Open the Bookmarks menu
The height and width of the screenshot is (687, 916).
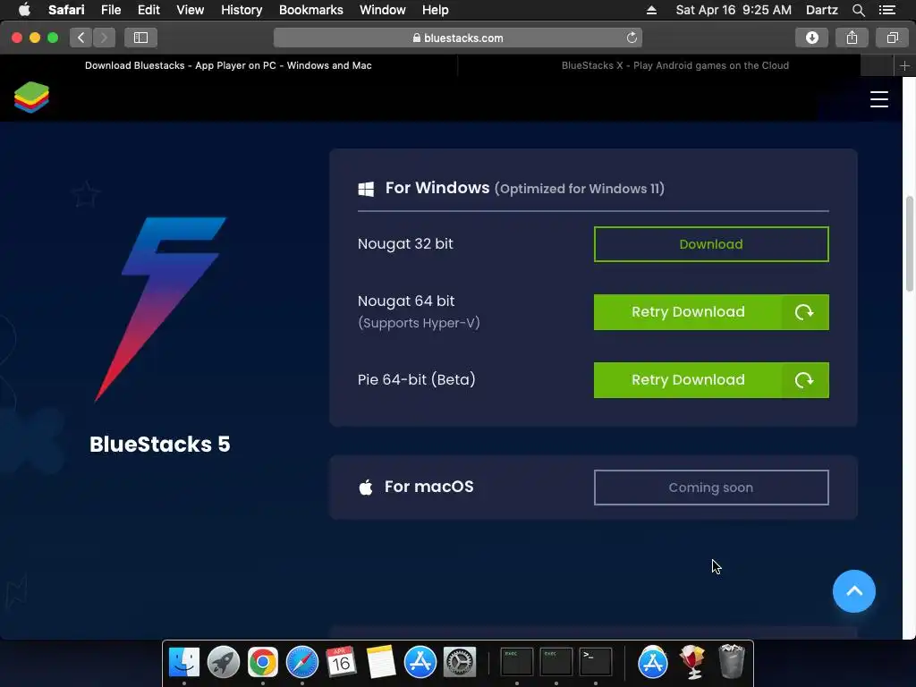click(x=310, y=10)
